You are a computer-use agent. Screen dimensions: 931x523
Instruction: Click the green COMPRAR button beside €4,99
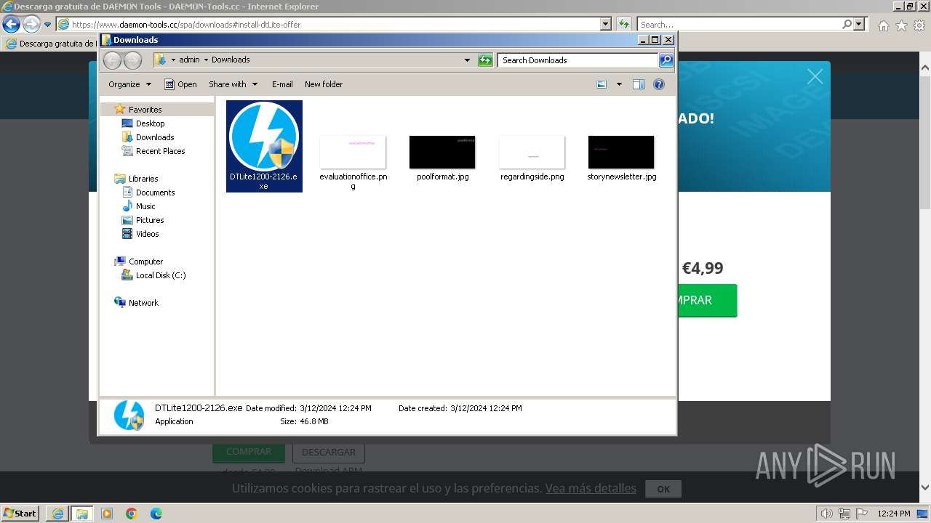coord(706,300)
